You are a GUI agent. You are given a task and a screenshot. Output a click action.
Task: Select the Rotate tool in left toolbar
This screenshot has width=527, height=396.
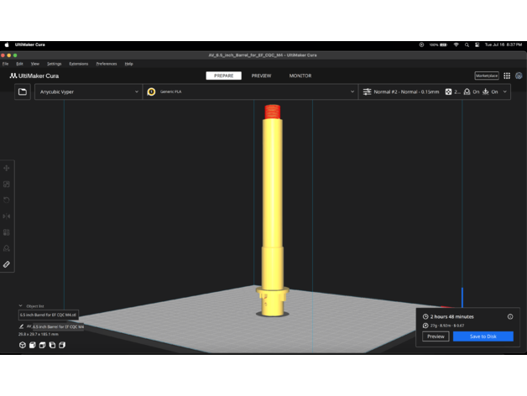point(7,201)
